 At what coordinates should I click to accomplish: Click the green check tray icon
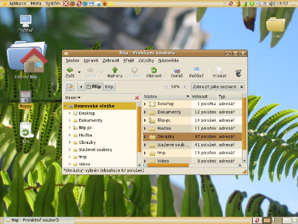pos(252,4)
